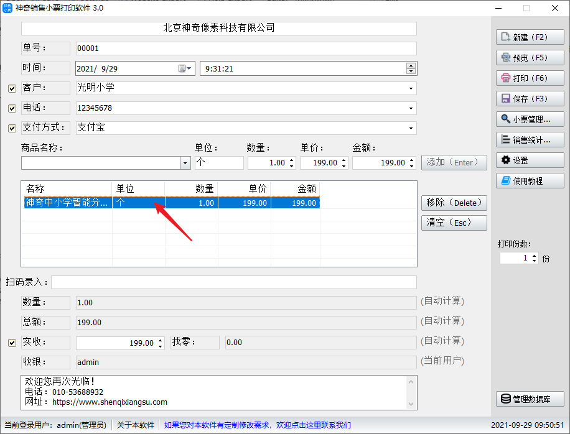
Task: Save the receipt with 保存 (F3)
Action: coord(530,99)
